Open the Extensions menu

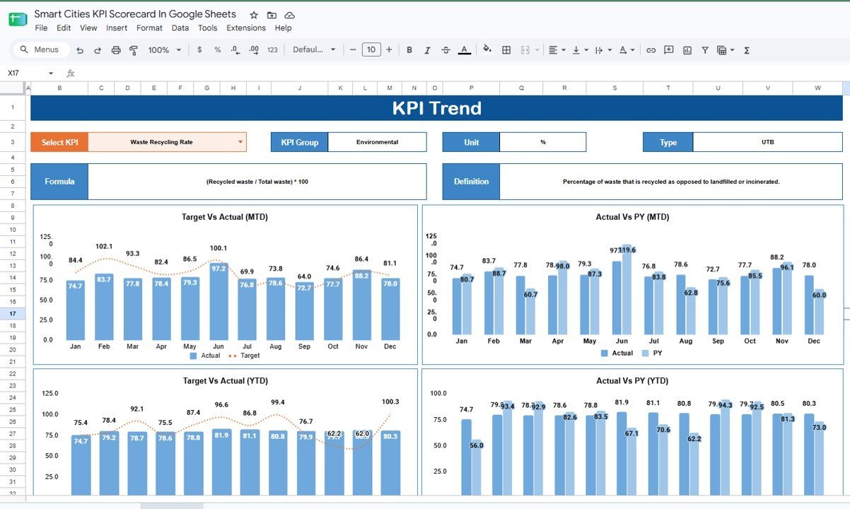(246, 28)
